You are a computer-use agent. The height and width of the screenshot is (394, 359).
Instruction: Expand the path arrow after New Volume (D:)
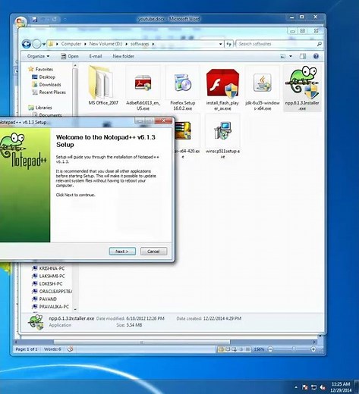click(127, 44)
